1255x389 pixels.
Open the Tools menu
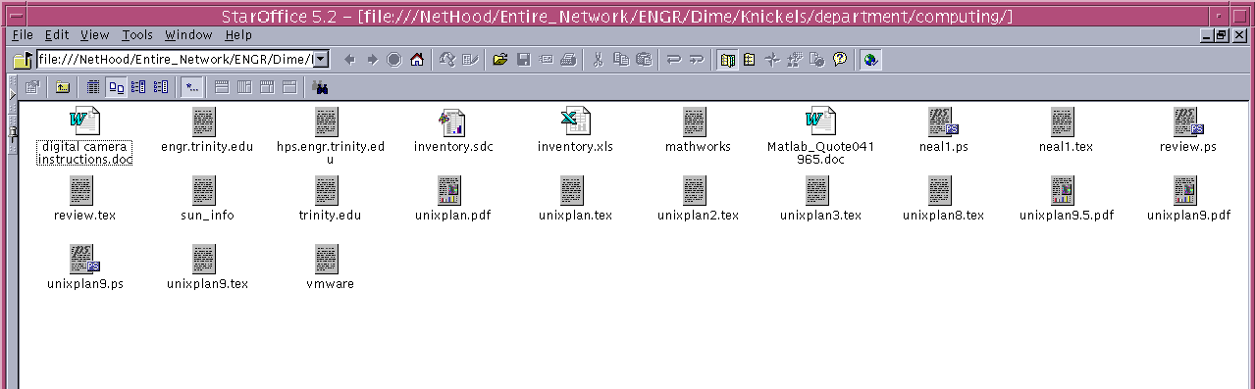click(137, 34)
